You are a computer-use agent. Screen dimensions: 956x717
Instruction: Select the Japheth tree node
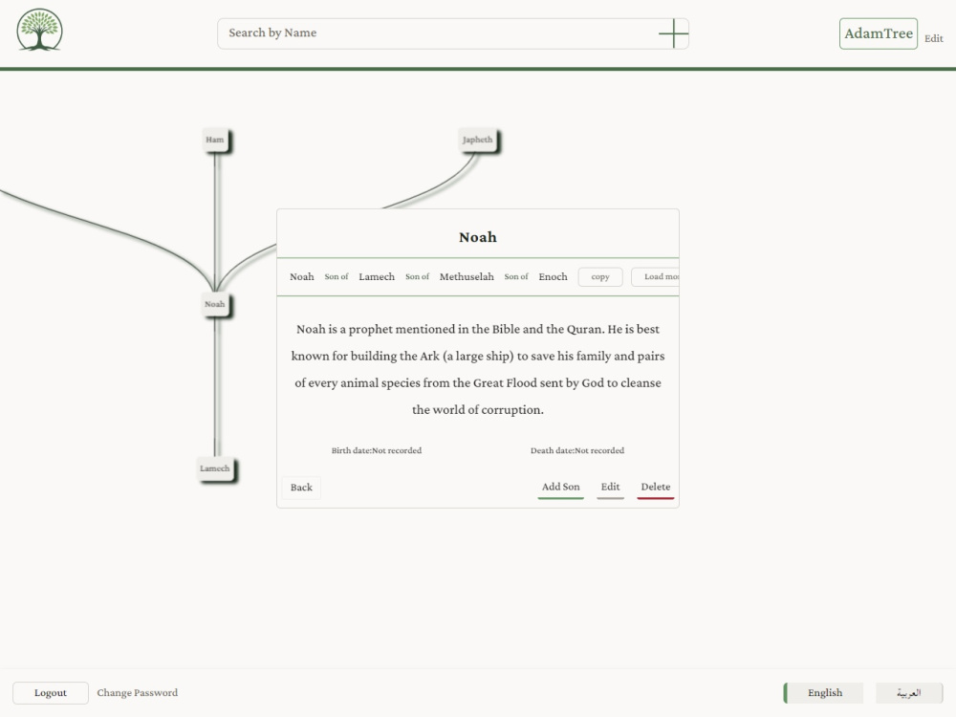click(x=477, y=140)
